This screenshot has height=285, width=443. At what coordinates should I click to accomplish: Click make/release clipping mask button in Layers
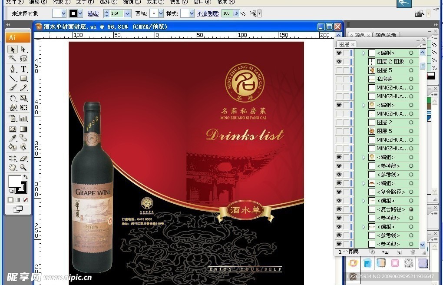pos(372,252)
